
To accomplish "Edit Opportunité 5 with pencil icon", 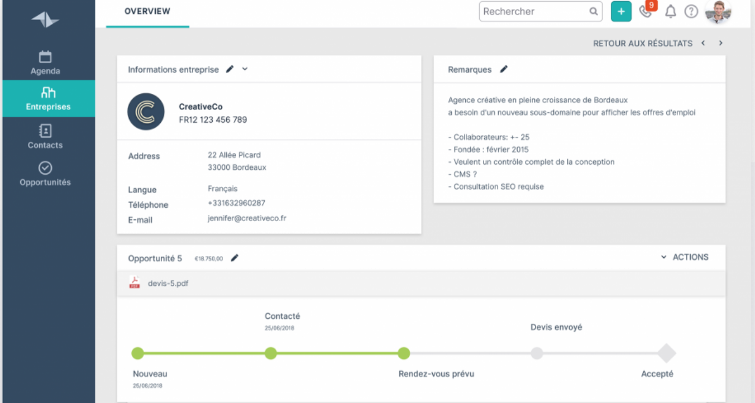I will click(235, 258).
